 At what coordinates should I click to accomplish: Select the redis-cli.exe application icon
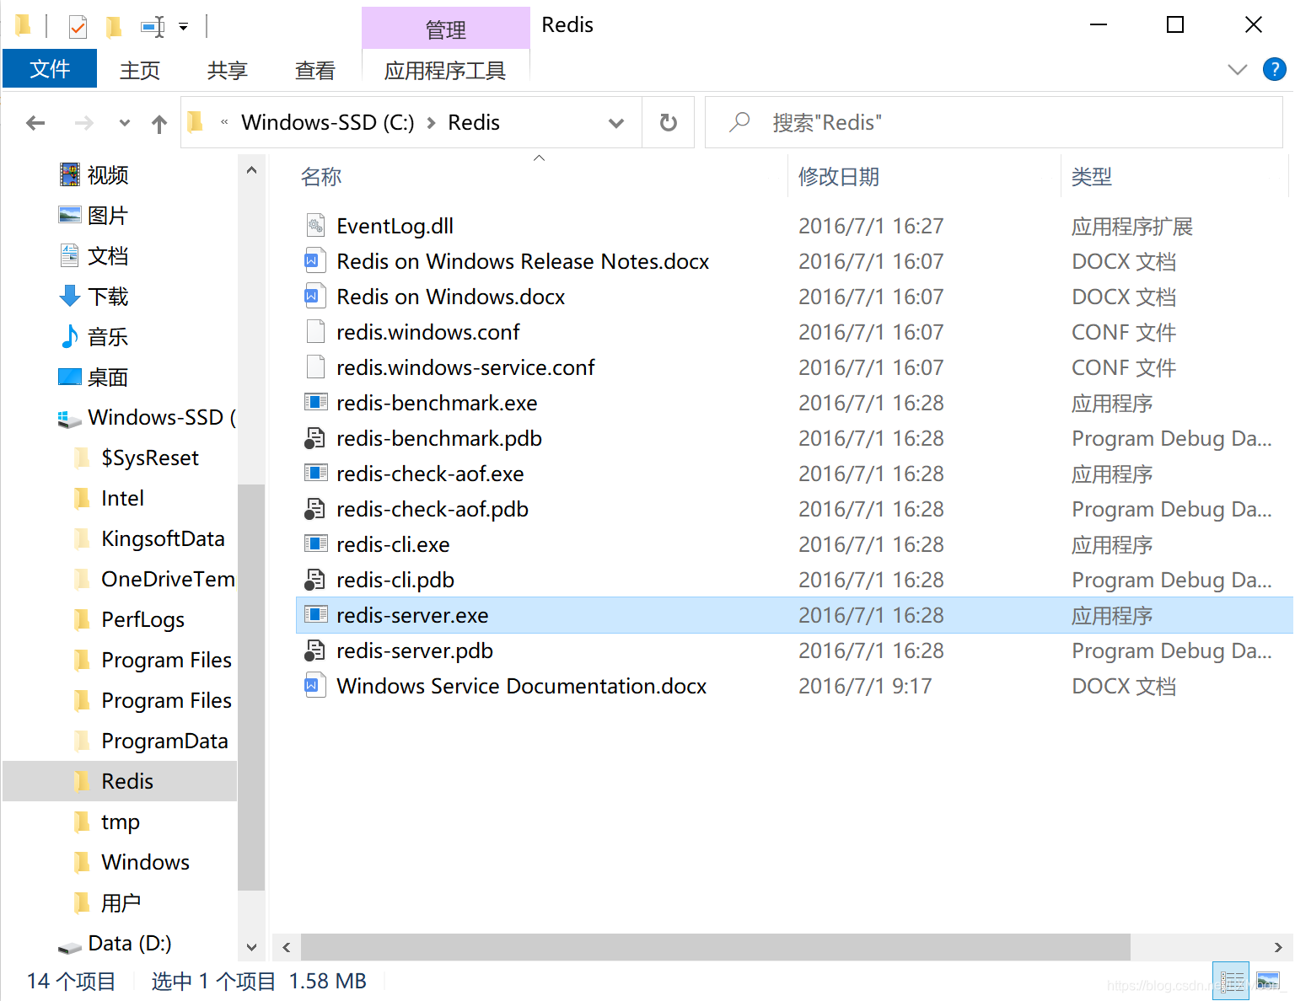tap(315, 544)
